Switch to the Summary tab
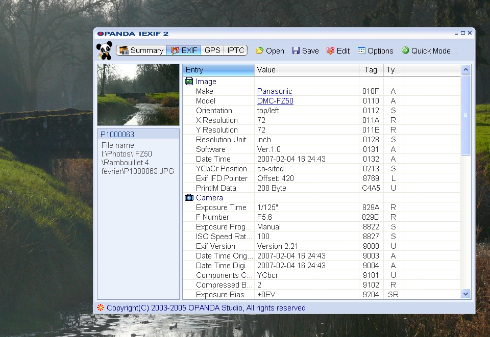This screenshot has width=490, height=337. click(141, 50)
